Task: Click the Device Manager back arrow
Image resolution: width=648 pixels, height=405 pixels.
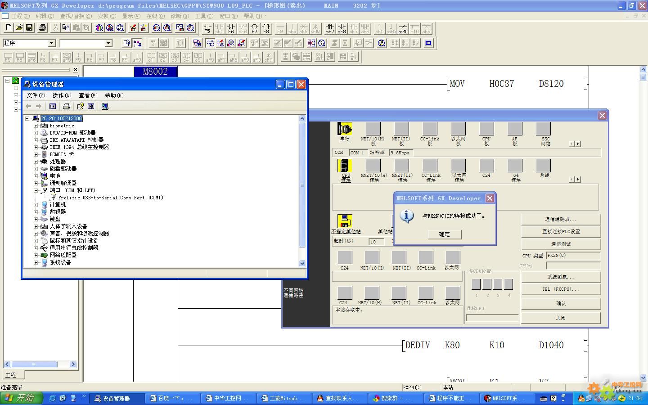Action: [28, 106]
